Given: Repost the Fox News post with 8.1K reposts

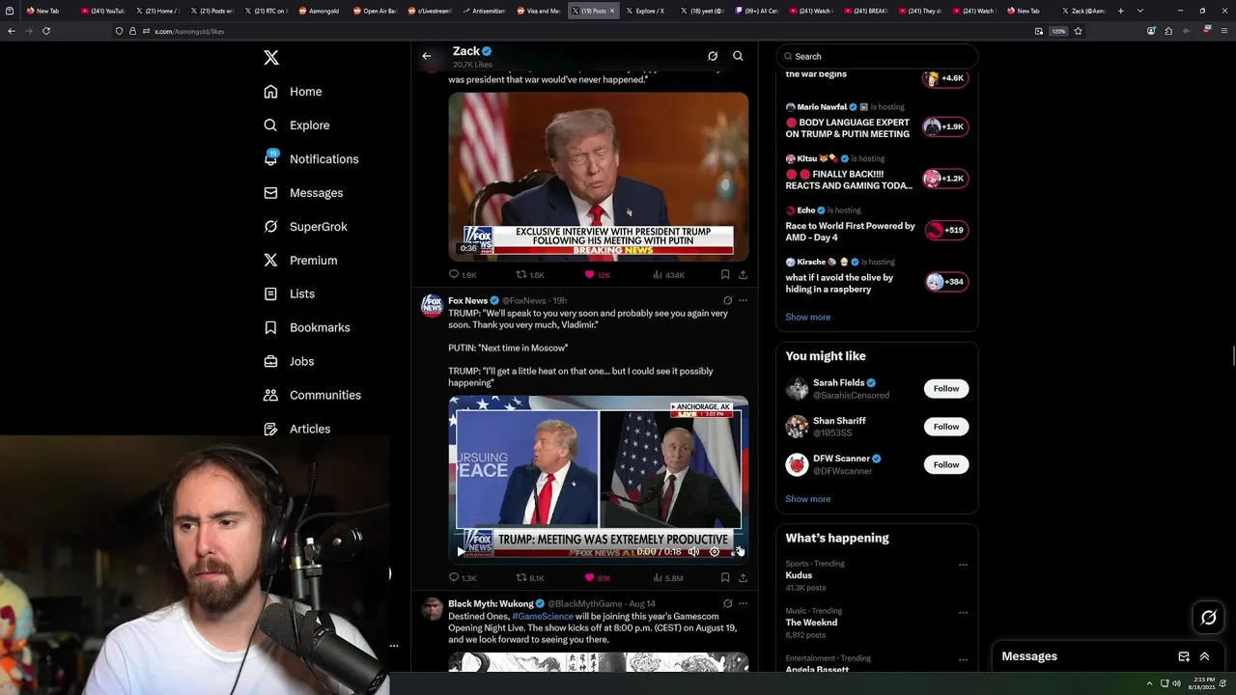Looking at the screenshot, I should [530, 578].
